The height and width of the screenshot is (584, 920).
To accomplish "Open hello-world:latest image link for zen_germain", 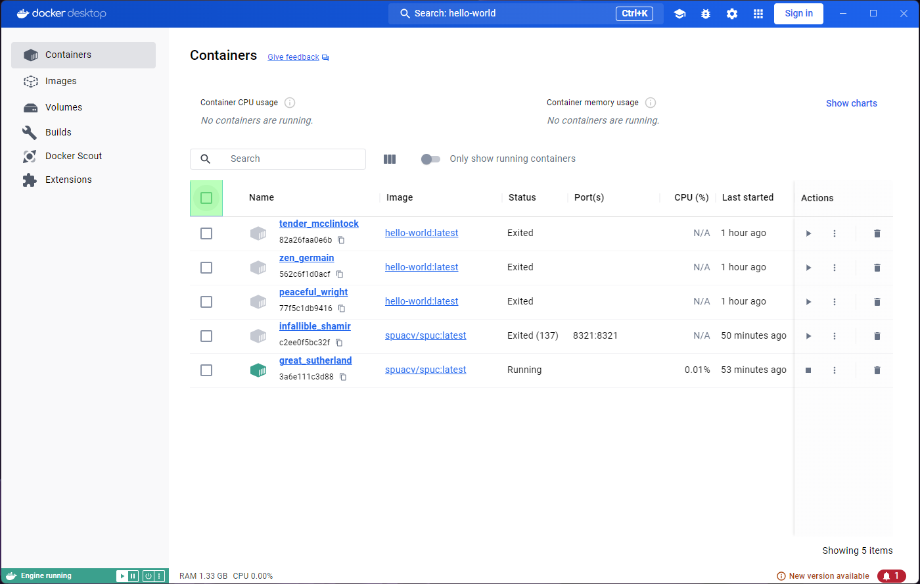I will 421,267.
